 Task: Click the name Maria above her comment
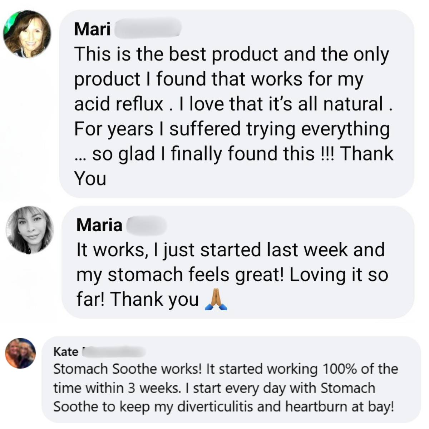coord(99,225)
